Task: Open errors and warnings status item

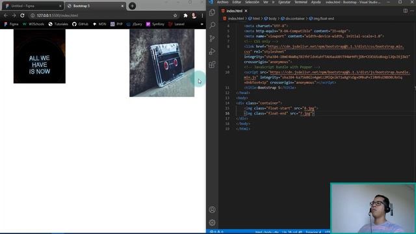Action: (x=216, y=232)
